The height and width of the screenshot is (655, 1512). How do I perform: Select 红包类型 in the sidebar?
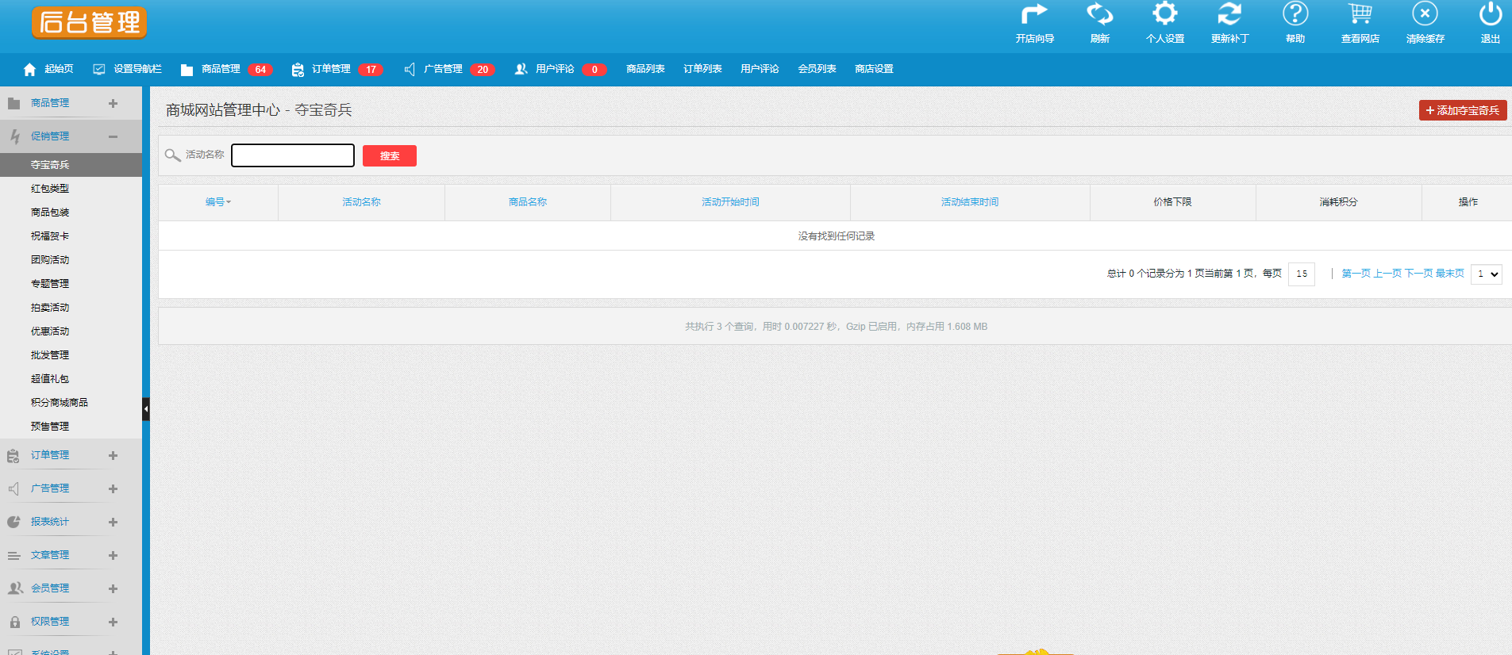[x=50, y=189]
